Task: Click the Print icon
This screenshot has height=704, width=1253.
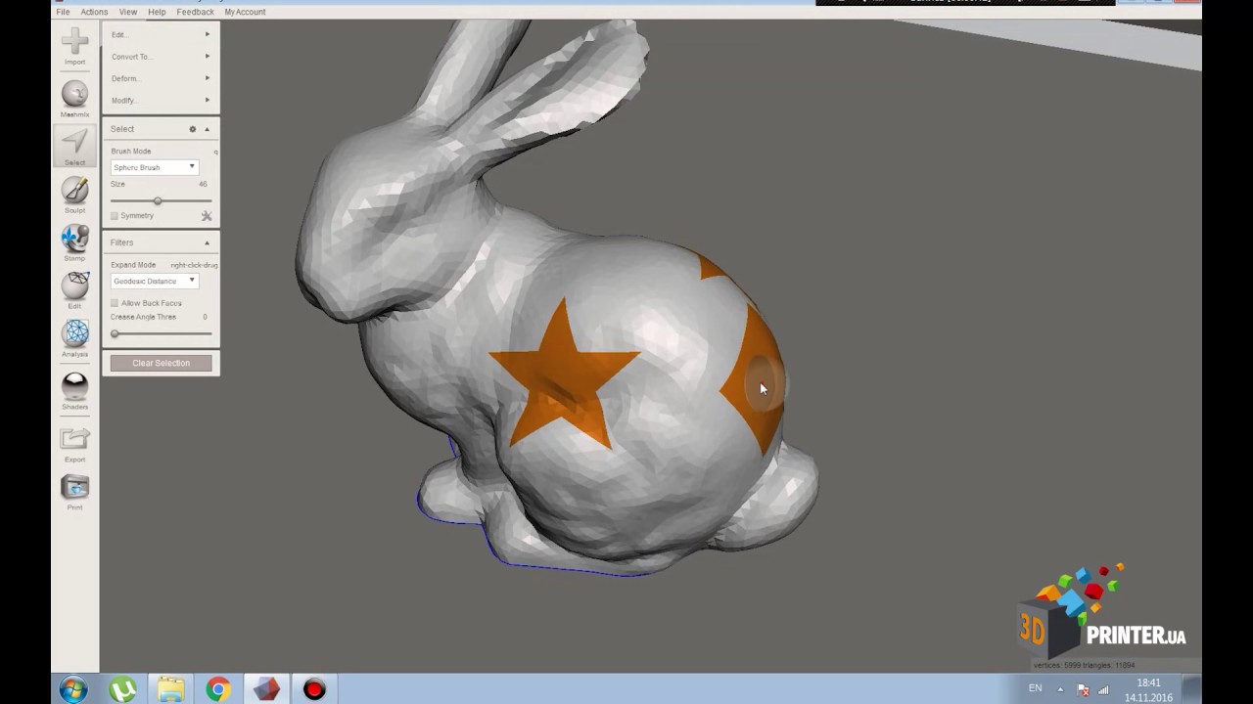Action: (74, 487)
